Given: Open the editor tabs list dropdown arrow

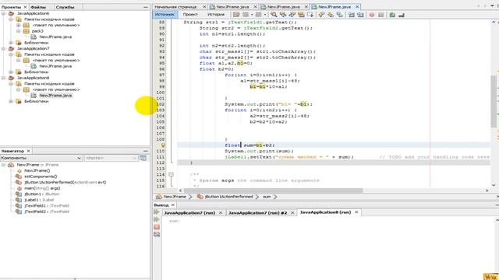Looking at the screenshot, I should [492, 6].
